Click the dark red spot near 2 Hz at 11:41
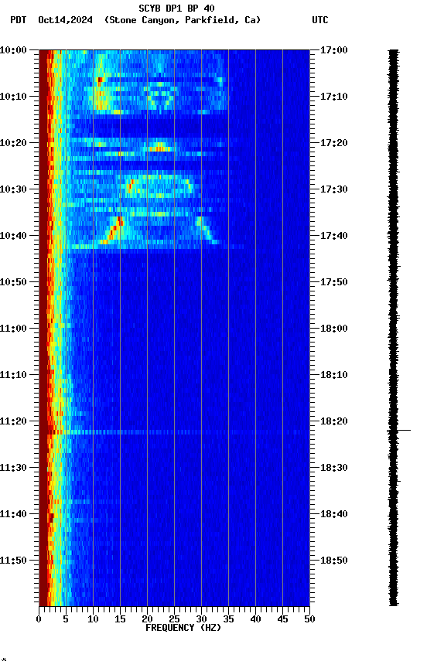This screenshot has width=427, height=668. pyautogui.click(x=51, y=517)
